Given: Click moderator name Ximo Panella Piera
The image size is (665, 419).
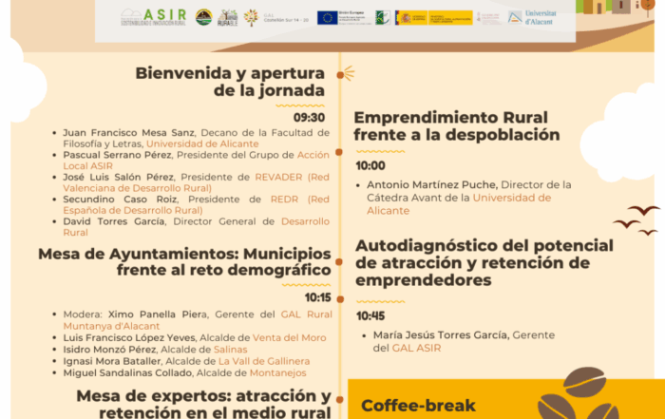Looking at the screenshot, I should [x=158, y=314].
